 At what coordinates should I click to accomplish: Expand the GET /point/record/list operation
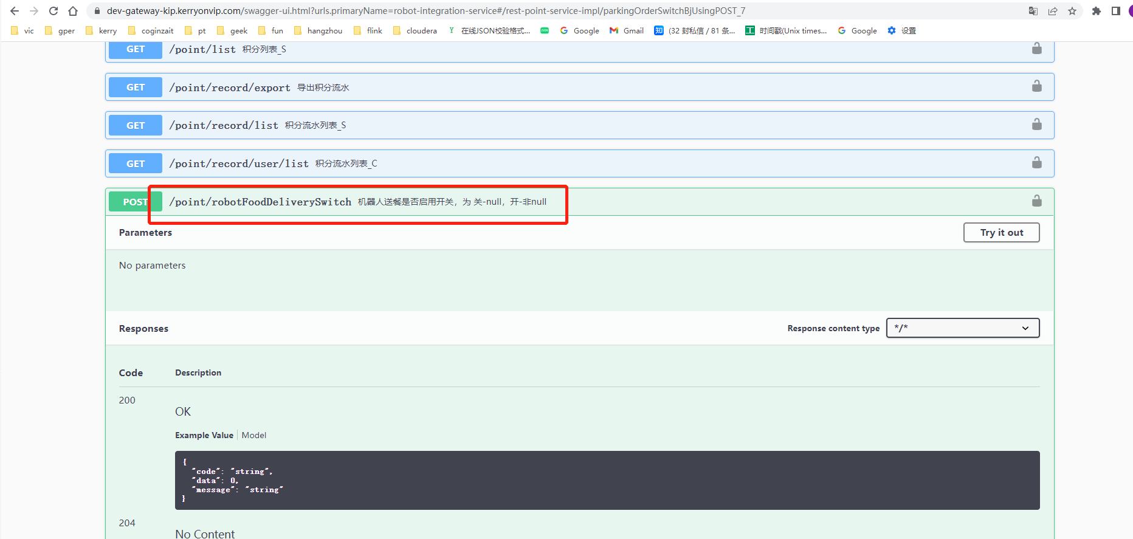pos(579,125)
